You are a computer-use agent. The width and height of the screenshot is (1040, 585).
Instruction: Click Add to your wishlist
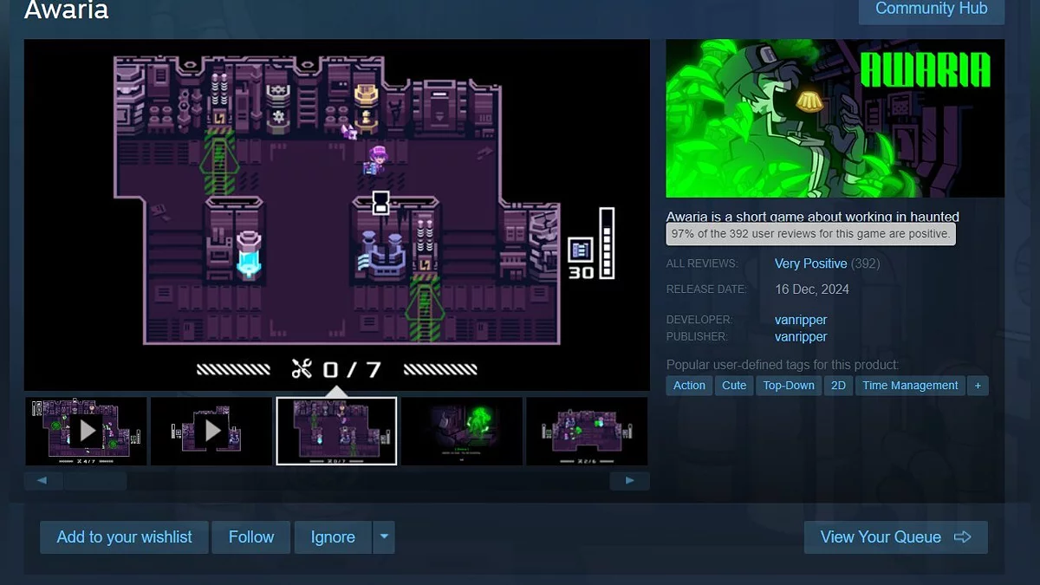coord(124,537)
